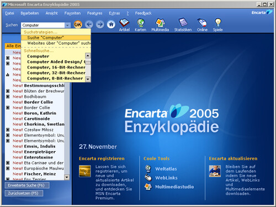
Task: Click in the Suchen input field
Action: coord(43,25)
